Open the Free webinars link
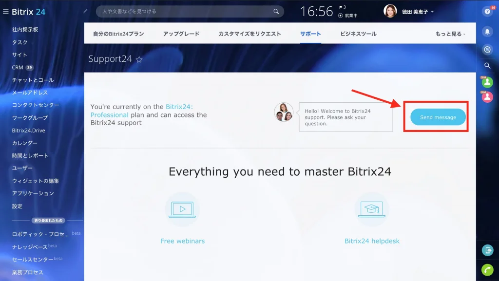 [182, 241]
